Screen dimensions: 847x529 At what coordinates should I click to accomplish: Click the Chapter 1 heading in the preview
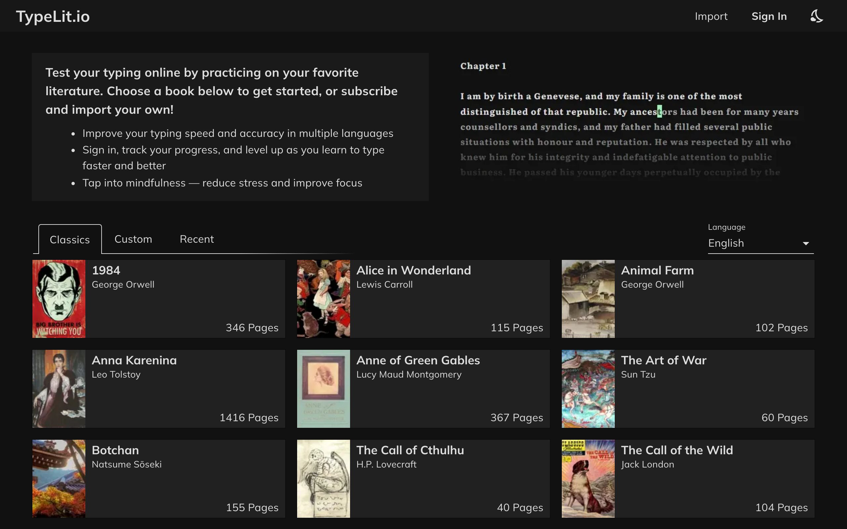(483, 66)
